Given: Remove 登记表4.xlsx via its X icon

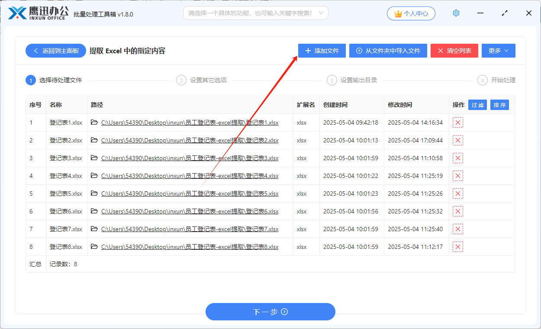Looking at the screenshot, I should [457, 176].
